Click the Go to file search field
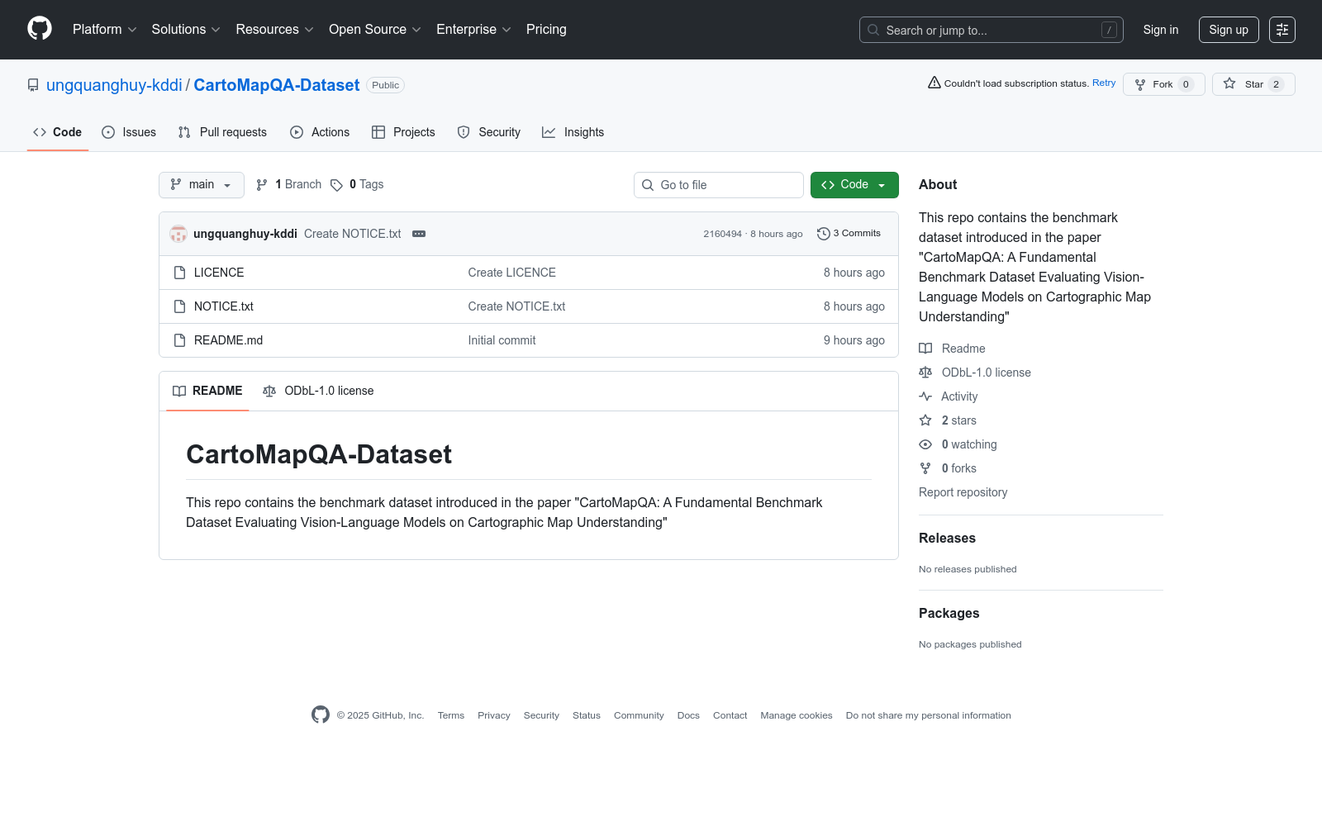The image size is (1322, 826). [719, 185]
